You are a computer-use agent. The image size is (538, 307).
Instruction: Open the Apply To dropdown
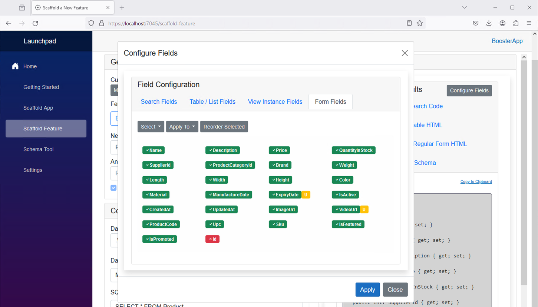182,127
